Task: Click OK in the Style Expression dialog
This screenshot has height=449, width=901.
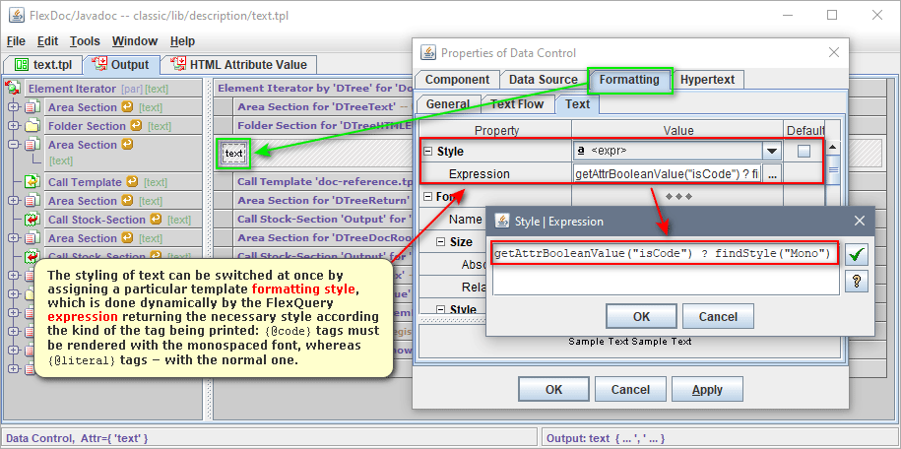Action: (x=641, y=317)
